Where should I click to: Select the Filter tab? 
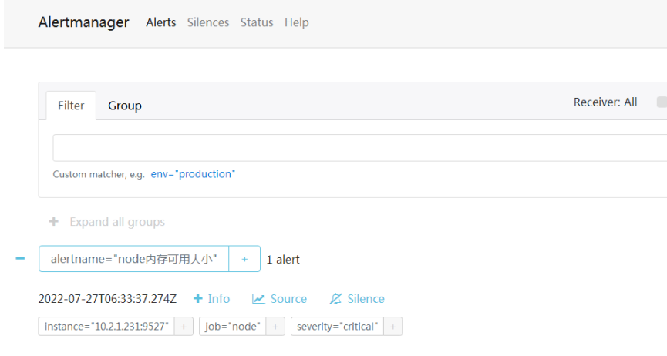(x=71, y=106)
